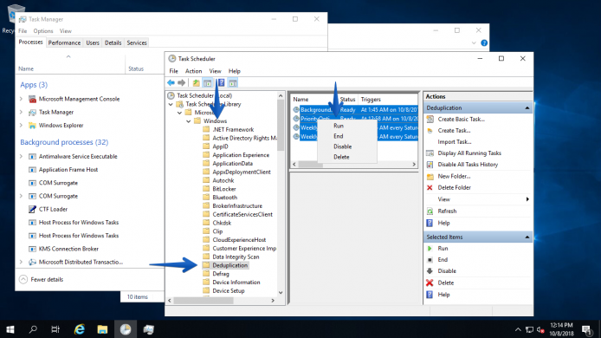Click the Create Basic Task... action link
This screenshot has width=601, height=338.
461,120
